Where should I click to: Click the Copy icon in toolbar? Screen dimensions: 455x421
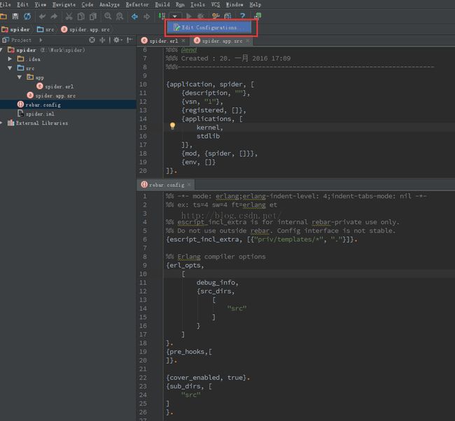pos(81,17)
